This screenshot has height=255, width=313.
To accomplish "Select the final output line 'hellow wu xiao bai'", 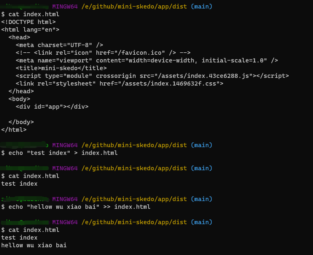I will [x=34, y=245].
